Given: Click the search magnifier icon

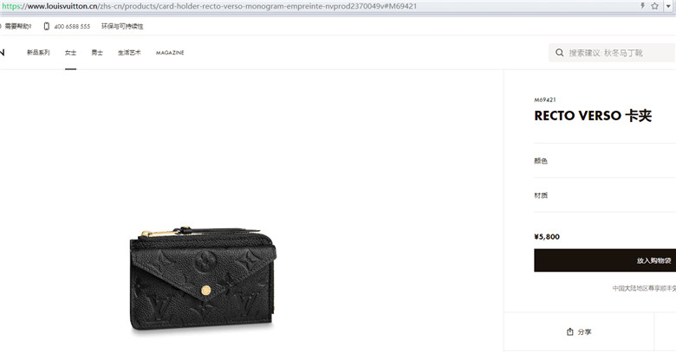Looking at the screenshot, I should coord(559,53).
